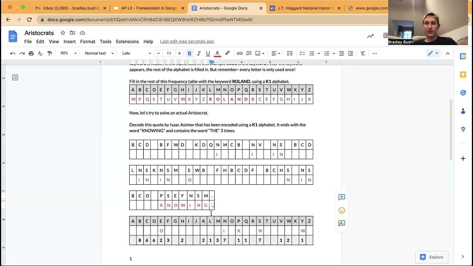Open the 'Last edit was seconds ago' link
The height and width of the screenshot is (266, 473).
click(x=187, y=41)
